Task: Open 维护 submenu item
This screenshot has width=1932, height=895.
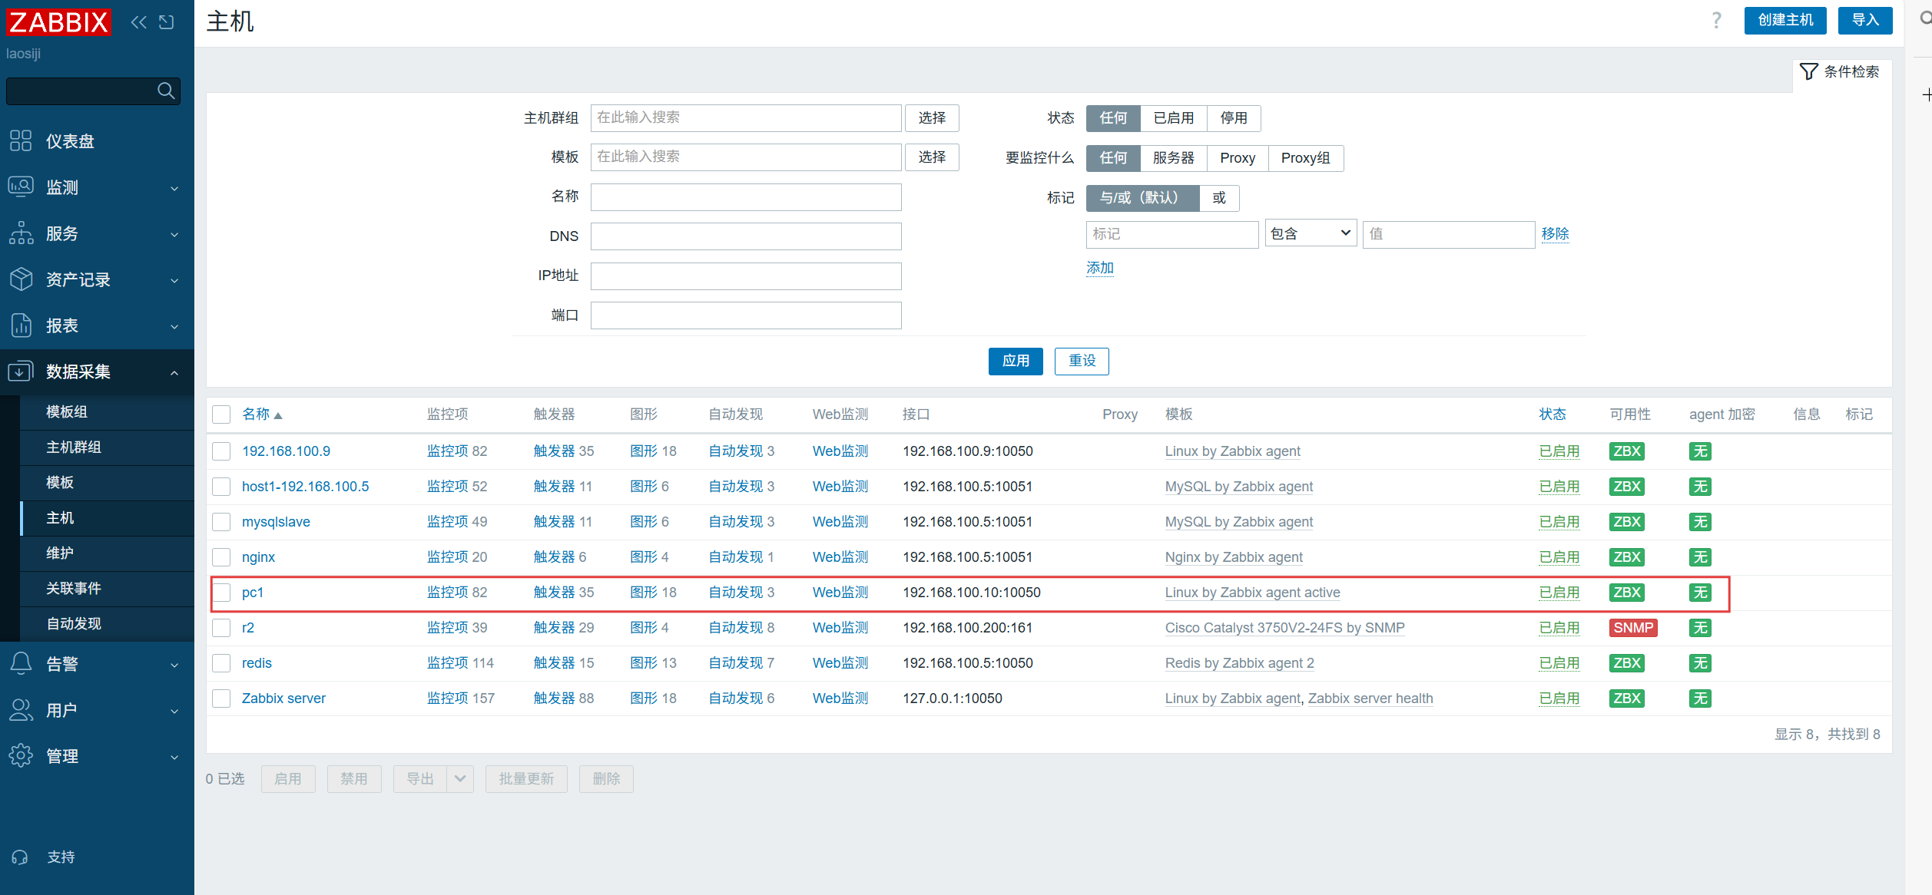Action: (108, 553)
